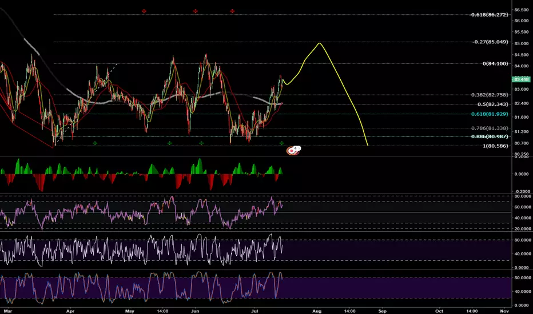Click the 80.700 value on the price axis
Image resolution: width=533 pixels, height=314 pixels.
tap(522, 143)
